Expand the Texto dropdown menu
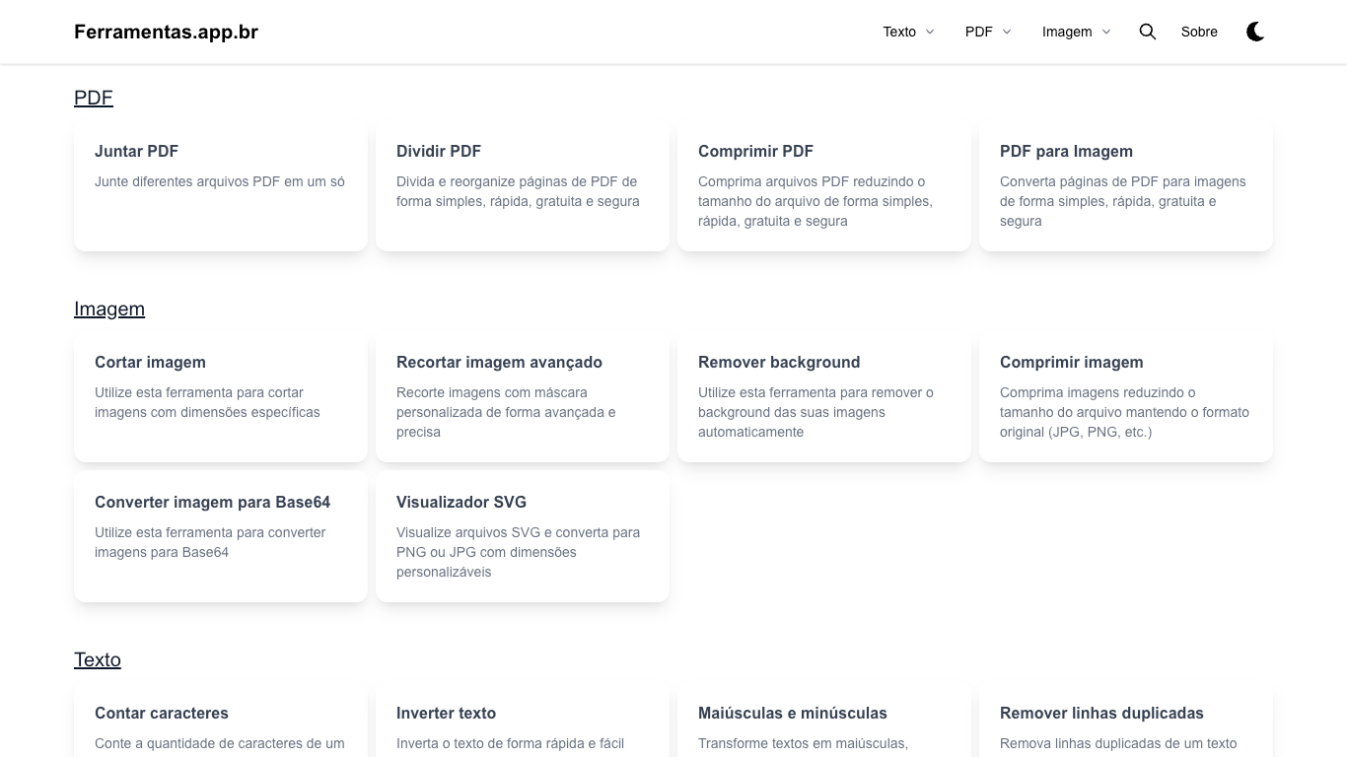This screenshot has width=1347, height=757. 908,32
